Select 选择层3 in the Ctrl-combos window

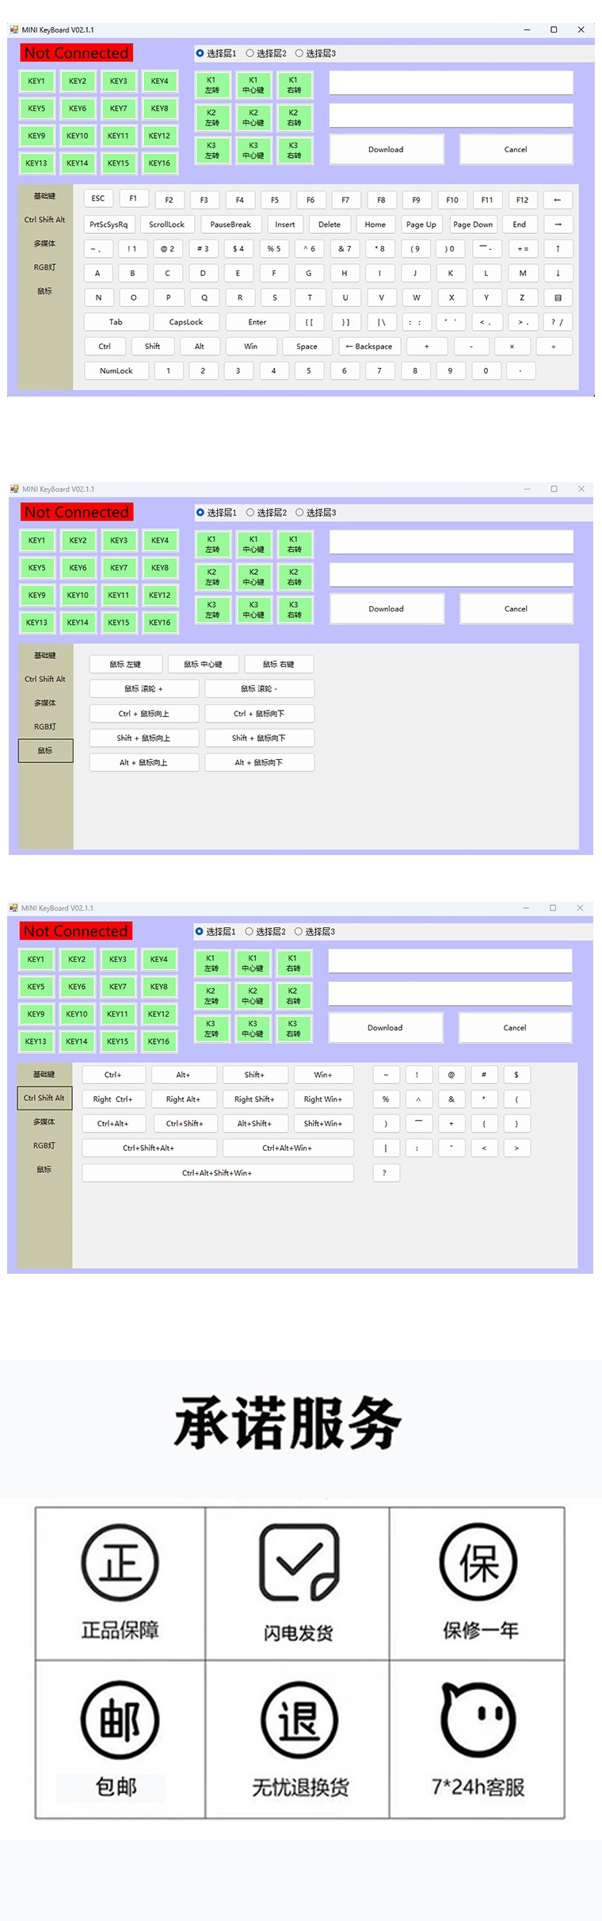click(x=315, y=931)
